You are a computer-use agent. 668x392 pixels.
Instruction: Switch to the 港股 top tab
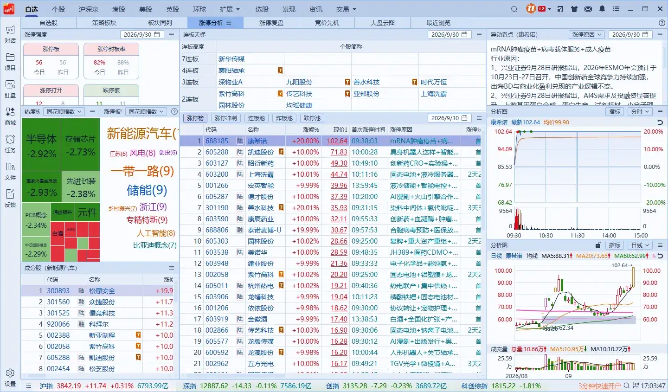[x=119, y=9]
